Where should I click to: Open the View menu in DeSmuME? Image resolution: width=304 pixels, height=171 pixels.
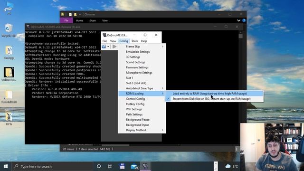[x=113, y=41]
